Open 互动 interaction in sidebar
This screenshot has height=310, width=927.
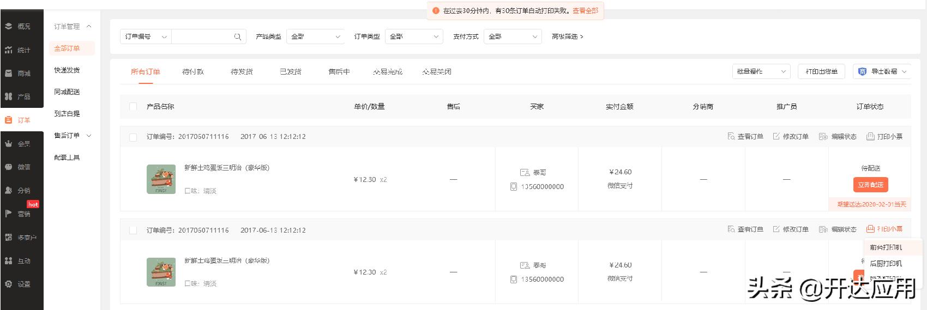(19, 261)
